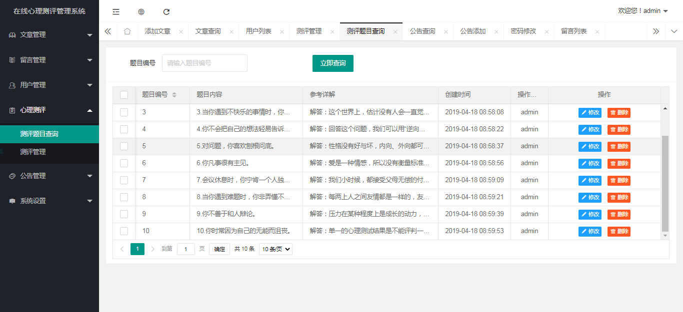
Task: Click the refresh icon in top bar
Action: [x=166, y=11]
